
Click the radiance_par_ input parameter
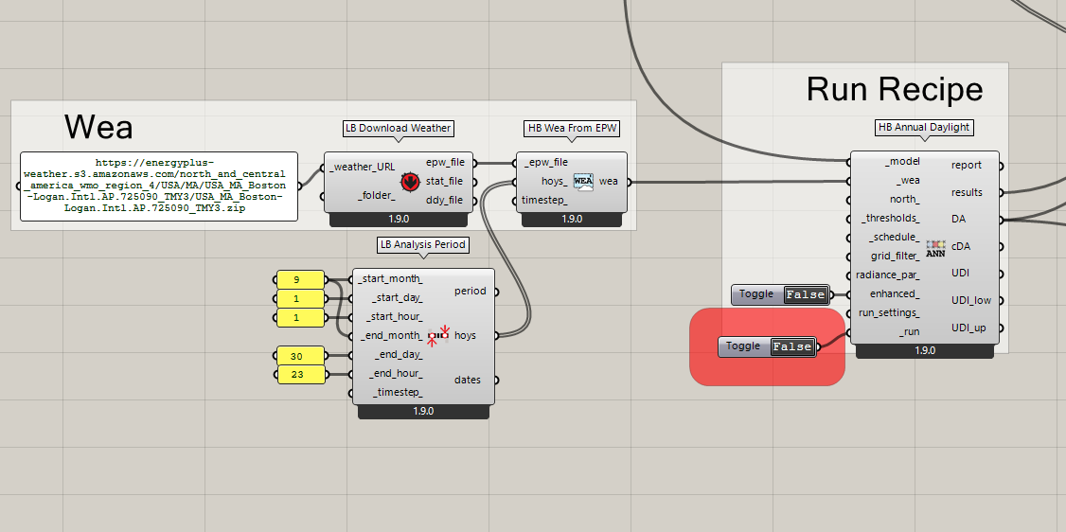pyautogui.click(x=888, y=275)
